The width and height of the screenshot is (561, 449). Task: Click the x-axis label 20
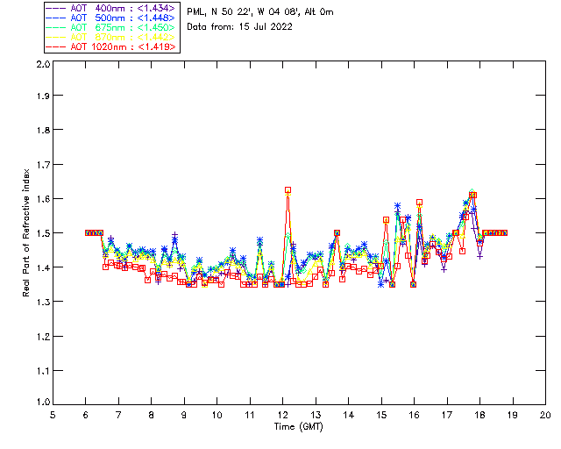[x=545, y=415]
